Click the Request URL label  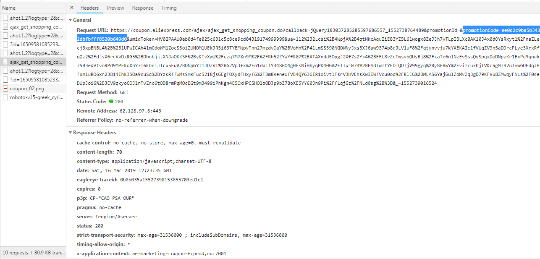[x=93, y=30]
